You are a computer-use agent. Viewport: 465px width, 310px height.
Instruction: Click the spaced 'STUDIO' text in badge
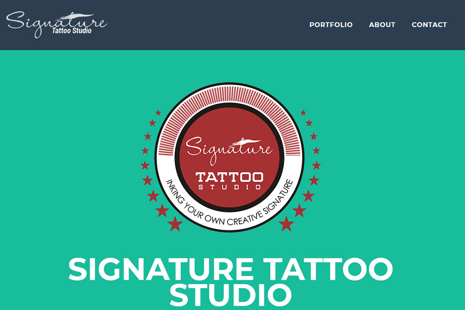point(229,187)
